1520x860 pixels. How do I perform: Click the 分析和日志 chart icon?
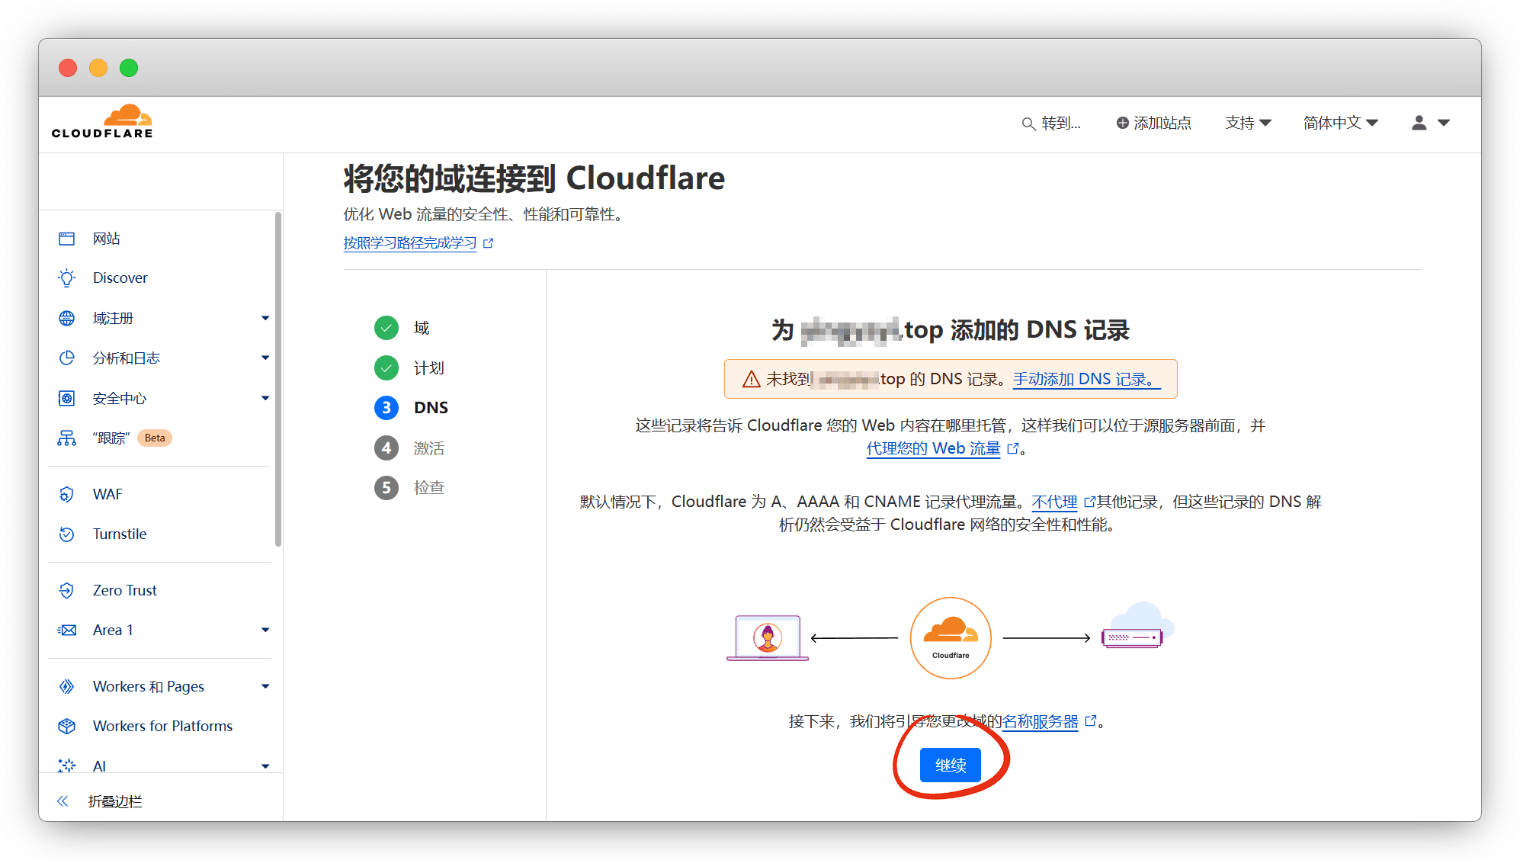pos(67,358)
